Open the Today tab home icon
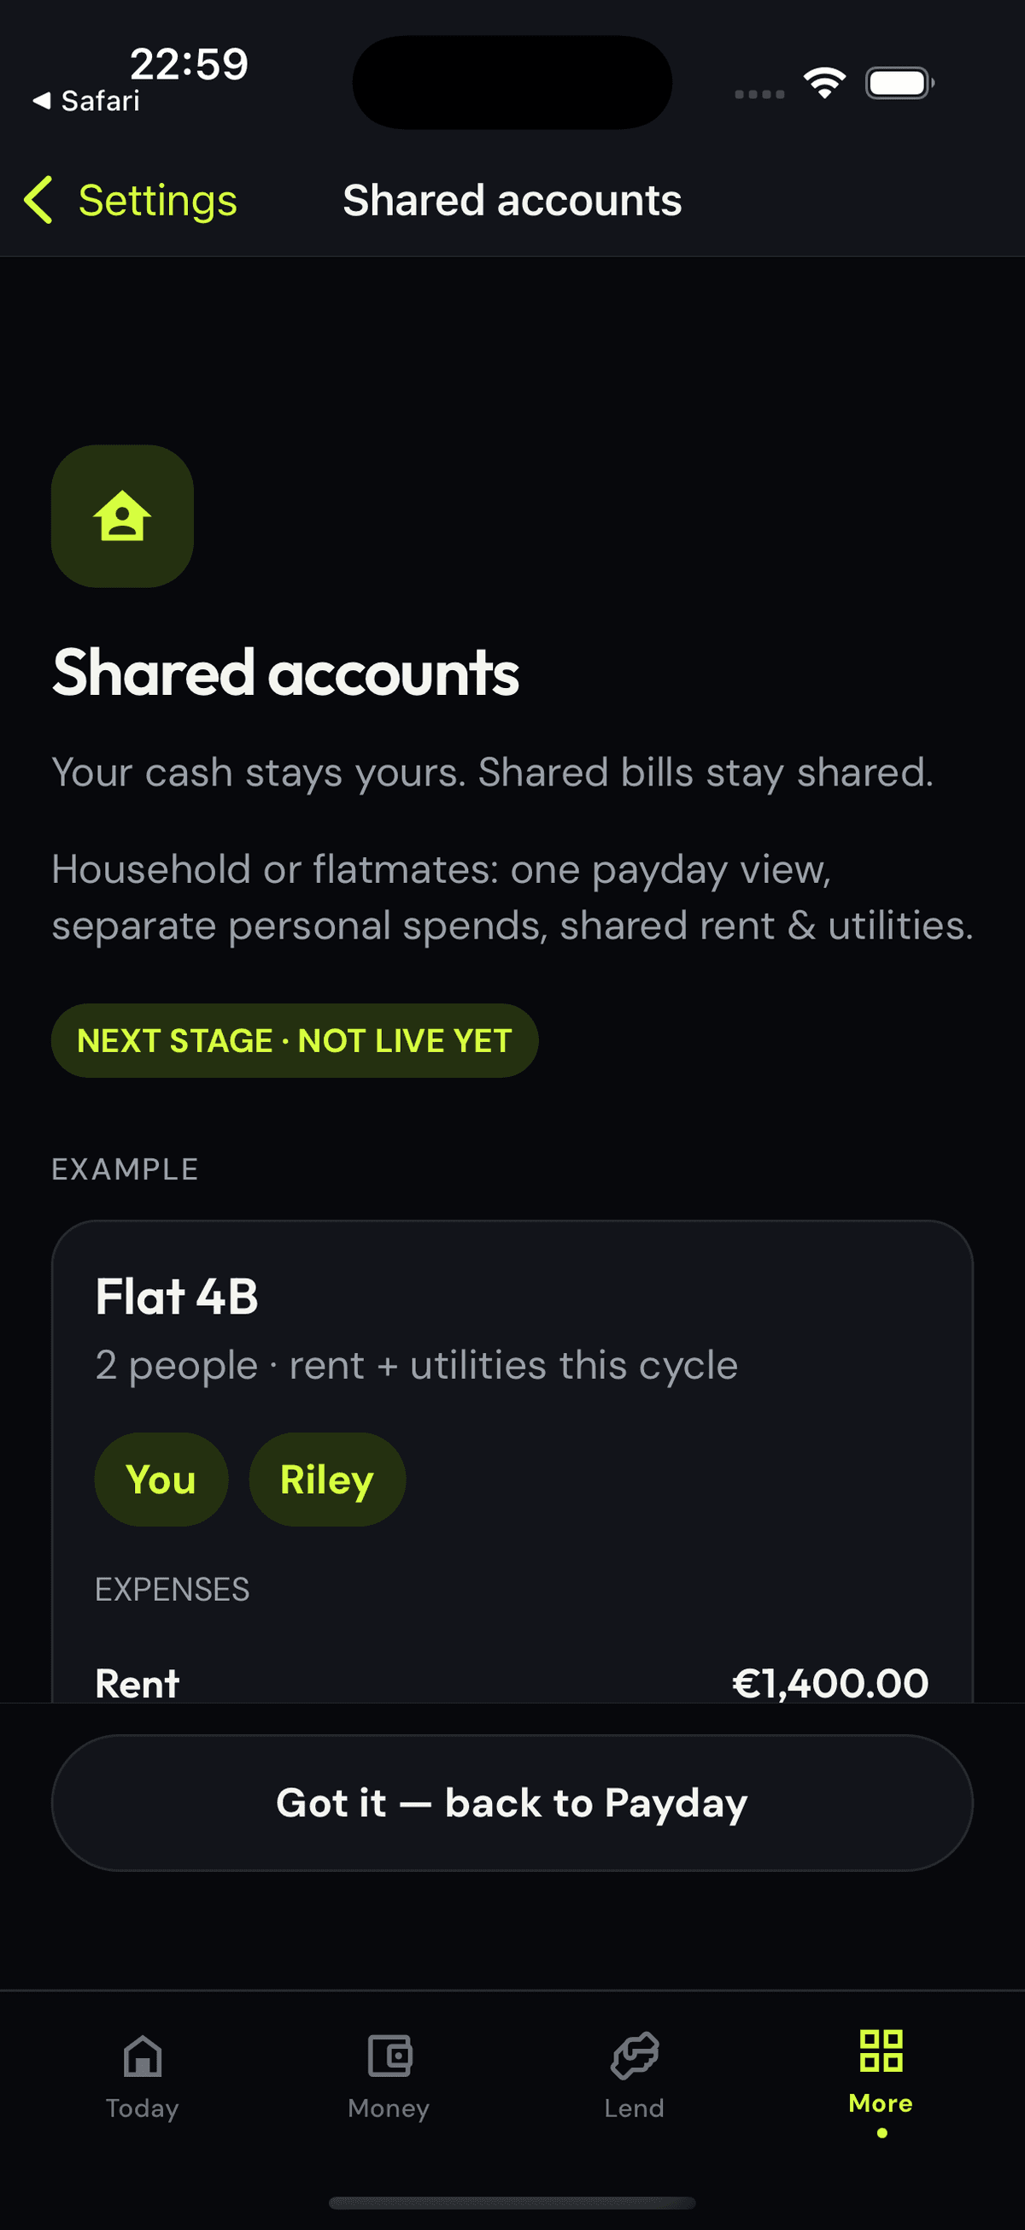This screenshot has width=1025, height=2230. click(x=143, y=2055)
